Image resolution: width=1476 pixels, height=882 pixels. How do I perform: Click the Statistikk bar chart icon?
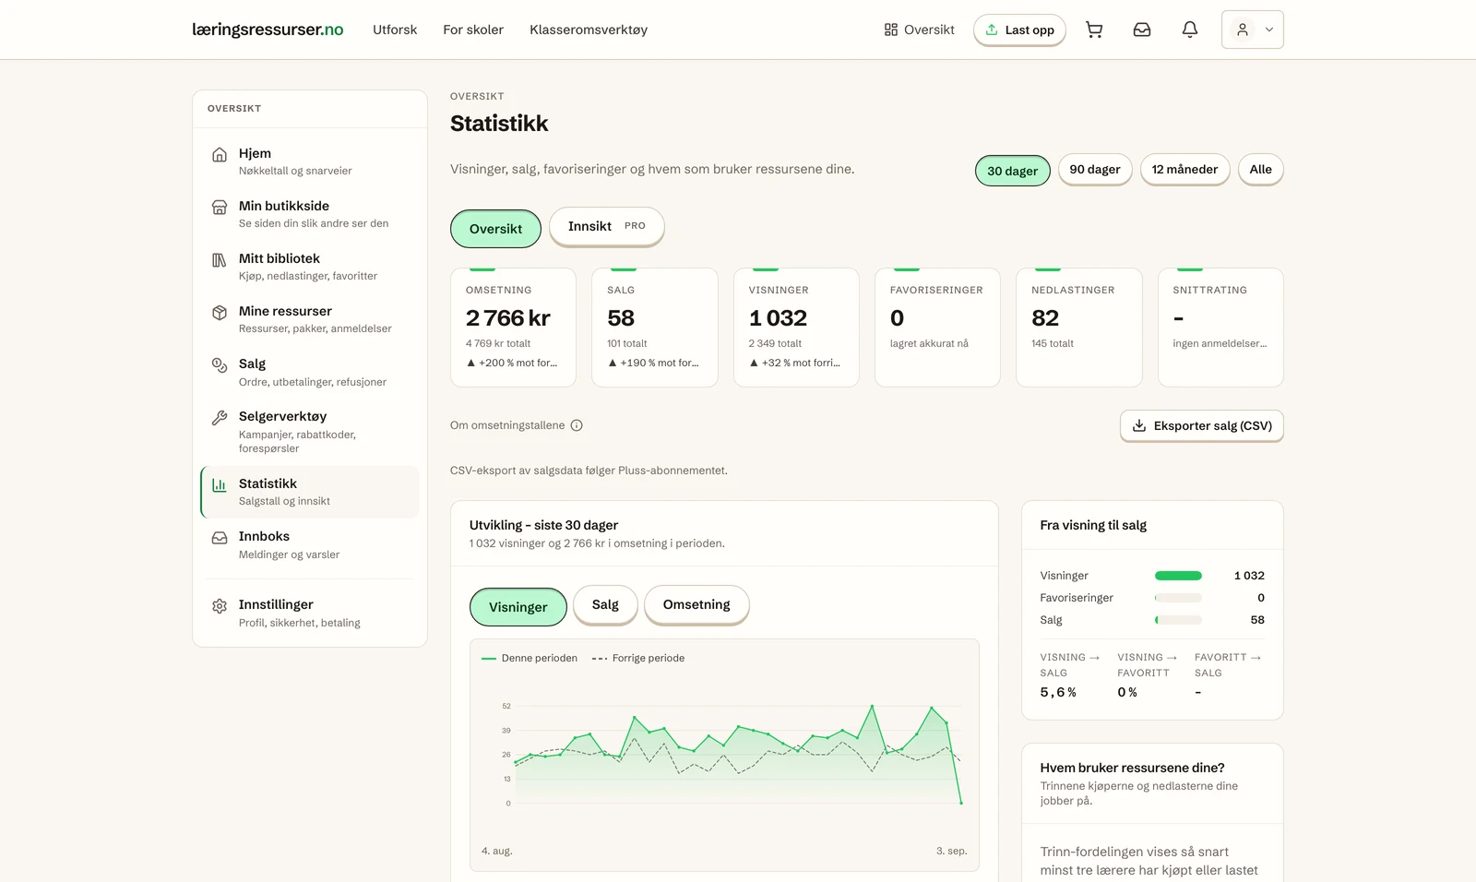pyautogui.click(x=220, y=485)
